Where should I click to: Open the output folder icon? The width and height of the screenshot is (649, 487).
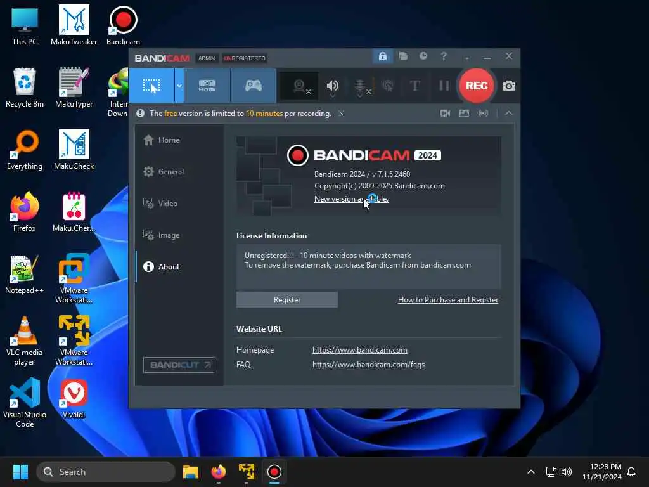click(403, 56)
